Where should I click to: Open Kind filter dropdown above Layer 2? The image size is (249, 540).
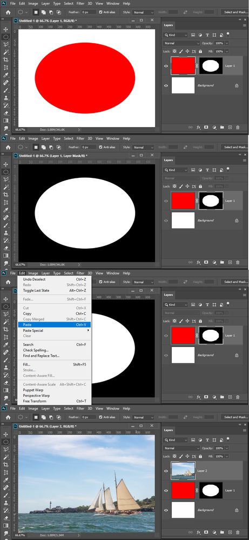(176, 440)
